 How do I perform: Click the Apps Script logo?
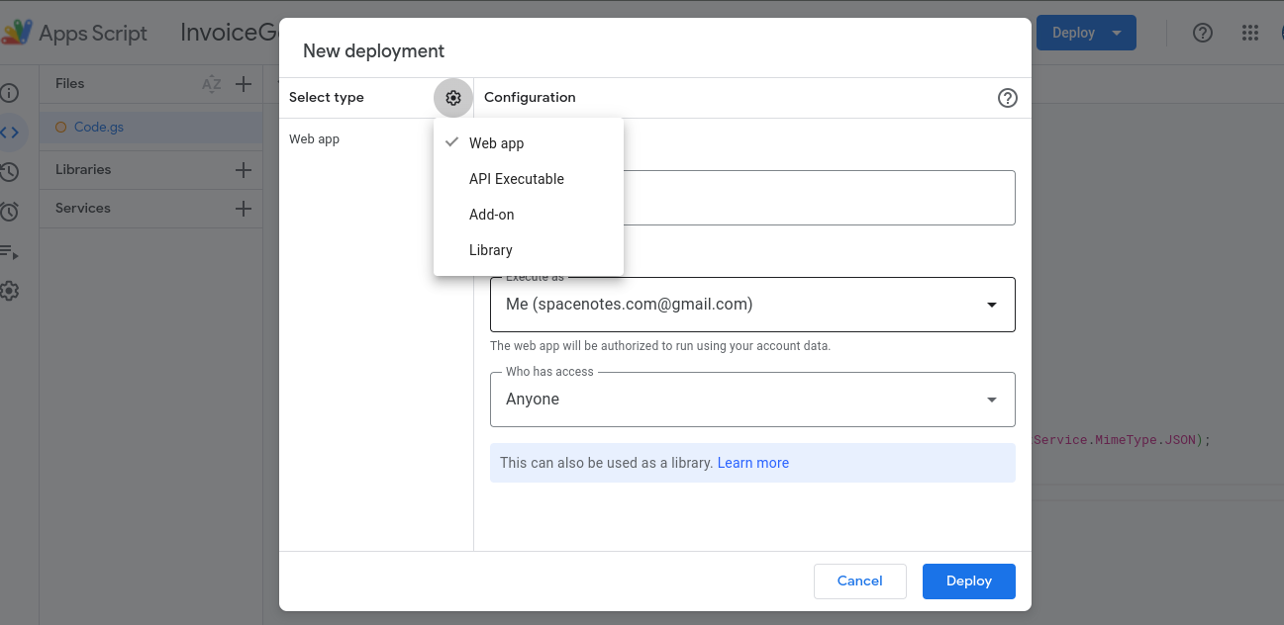[x=17, y=33]
